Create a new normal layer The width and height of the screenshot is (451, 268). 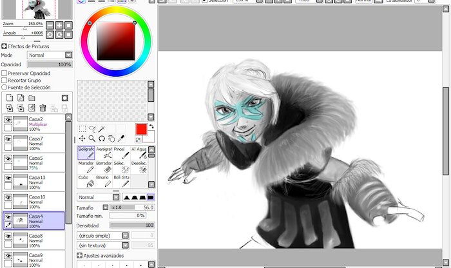pyautogui.click(x=10, y=98)
